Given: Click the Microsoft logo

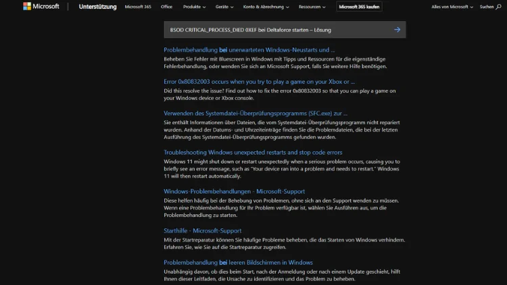Looking at the screenshot, I should [41, 6].
